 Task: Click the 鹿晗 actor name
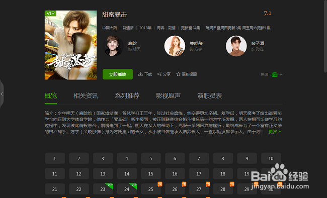click(x=132, y=43)
